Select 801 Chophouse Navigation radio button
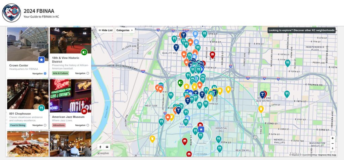 45,125
